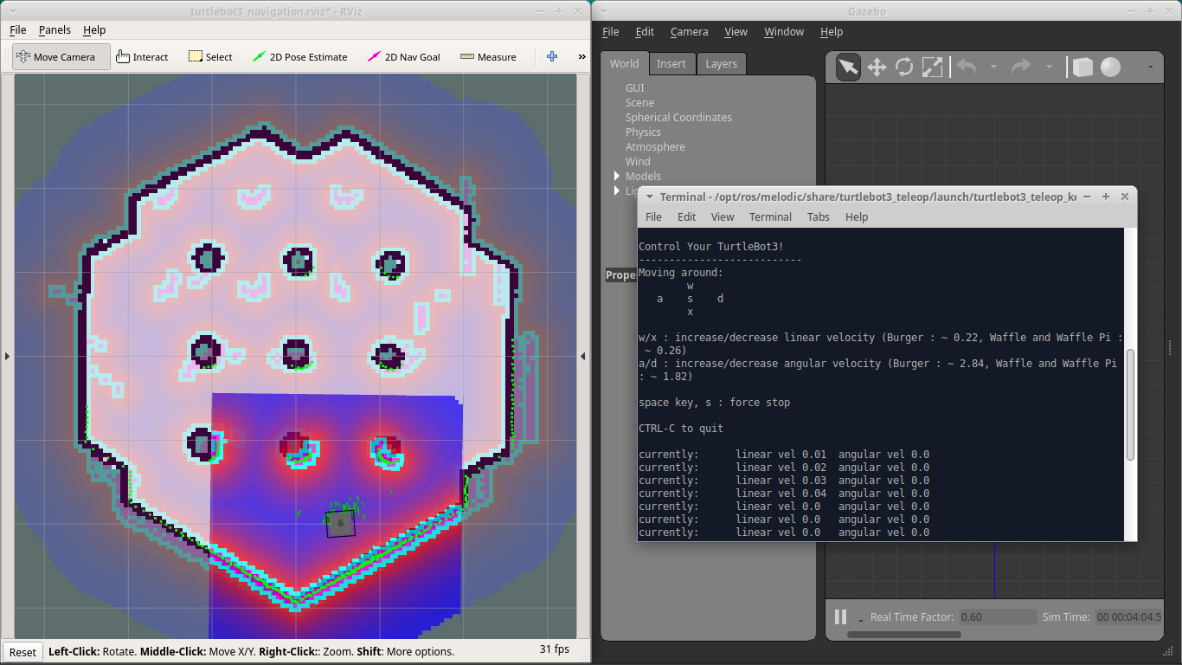Select Gazebo's translate mode tool

coord(877,67)
